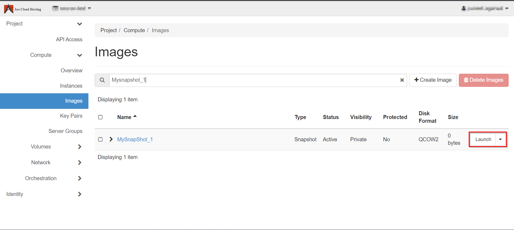Click the Visibility column header

click(x=361, y=117)
